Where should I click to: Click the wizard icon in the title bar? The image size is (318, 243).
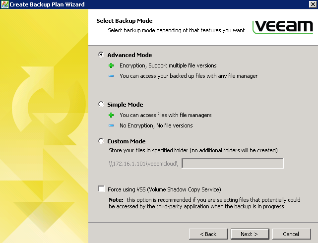4,4
